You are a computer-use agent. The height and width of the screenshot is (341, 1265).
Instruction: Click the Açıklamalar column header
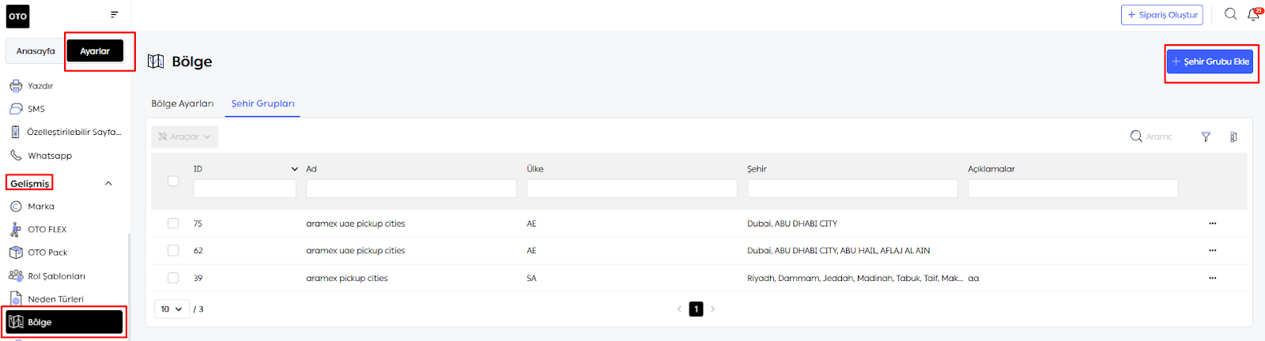tap(991, 169)
